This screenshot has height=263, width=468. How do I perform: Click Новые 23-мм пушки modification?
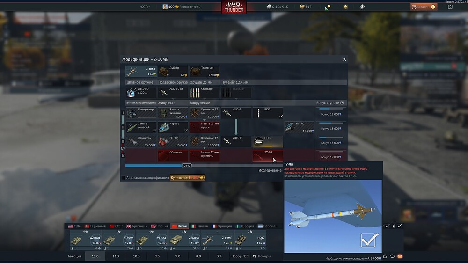coord(205,127)
